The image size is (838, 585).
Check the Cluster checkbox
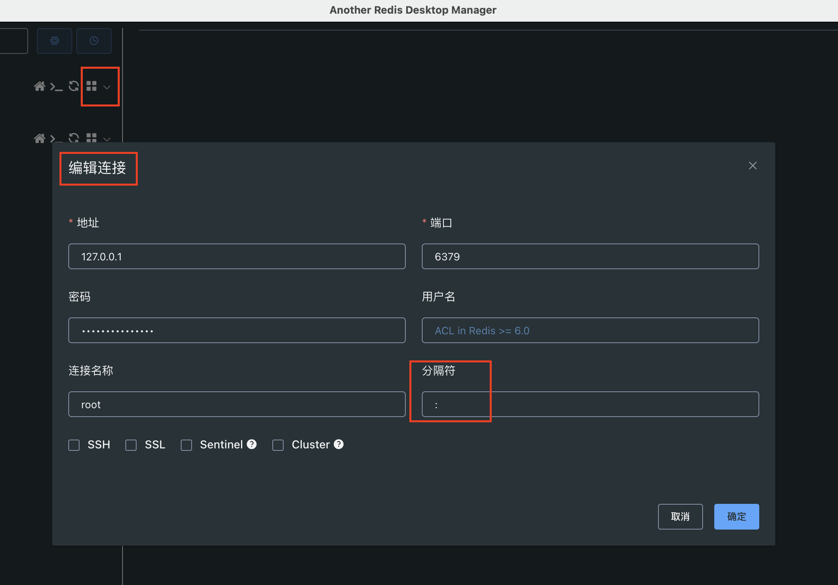click(278, 445)
